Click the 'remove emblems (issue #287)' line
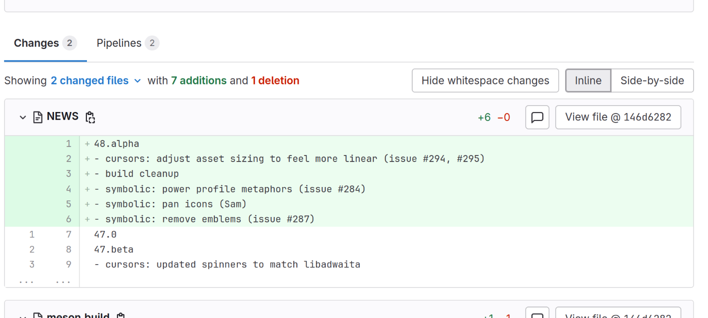Screen dimensions: 708x318 pyautogui.click(x=204, y=219)
